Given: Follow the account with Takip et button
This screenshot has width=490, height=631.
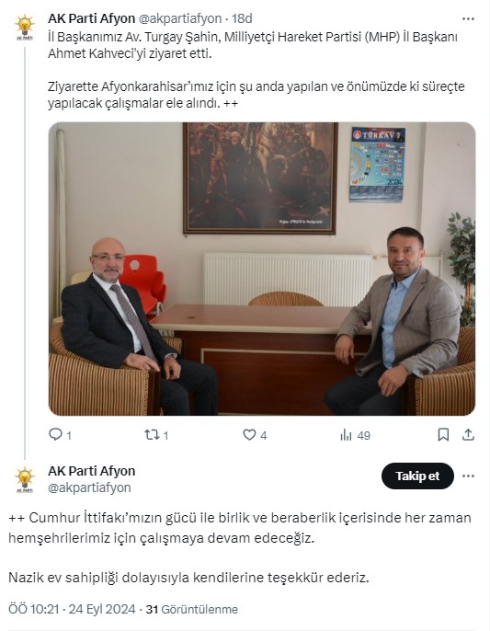Looking at the screenshot, I should pos(417,476).
